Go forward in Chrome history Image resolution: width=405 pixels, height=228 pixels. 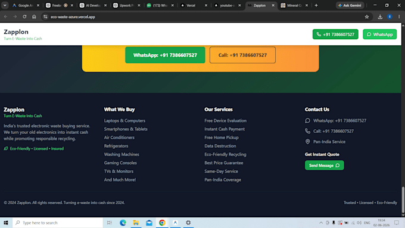15,17
